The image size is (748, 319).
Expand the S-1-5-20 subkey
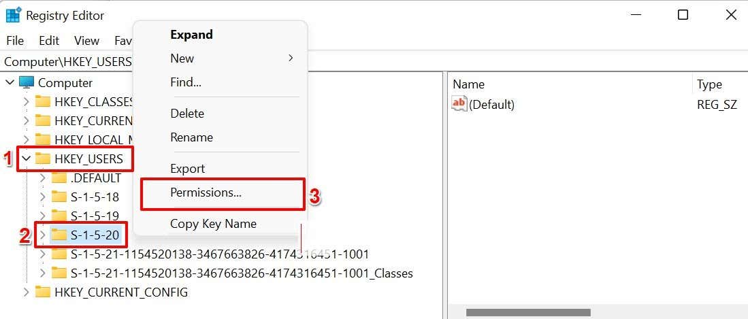pos(42,235)
